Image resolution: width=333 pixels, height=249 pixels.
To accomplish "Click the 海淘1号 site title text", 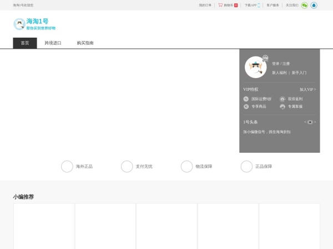I will click(37, 21).
